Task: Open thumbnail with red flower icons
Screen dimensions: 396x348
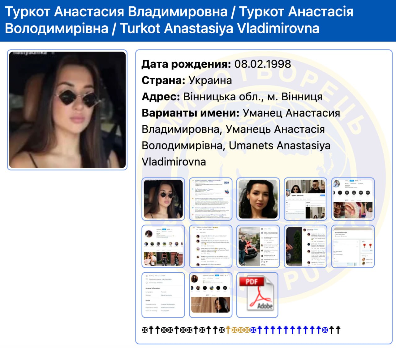Action: (353, 246)
